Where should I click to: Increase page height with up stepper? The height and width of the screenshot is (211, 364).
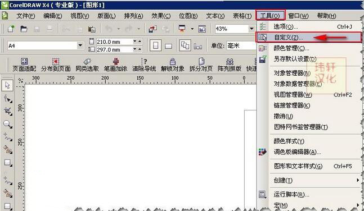(x=140, y=49)
